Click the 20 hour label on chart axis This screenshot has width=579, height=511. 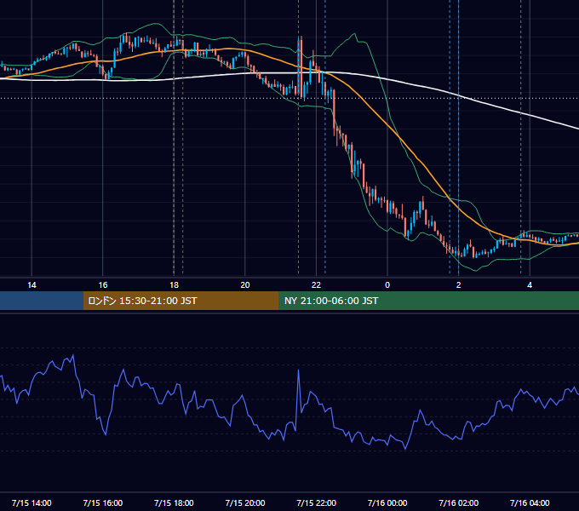coord(245,285)
